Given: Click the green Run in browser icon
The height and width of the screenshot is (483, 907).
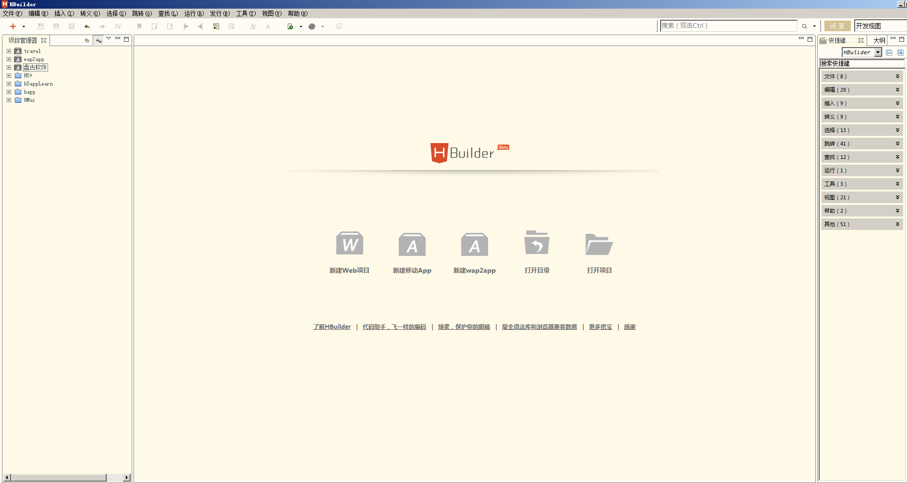Looking at the screenshot, I should [290, 26].
